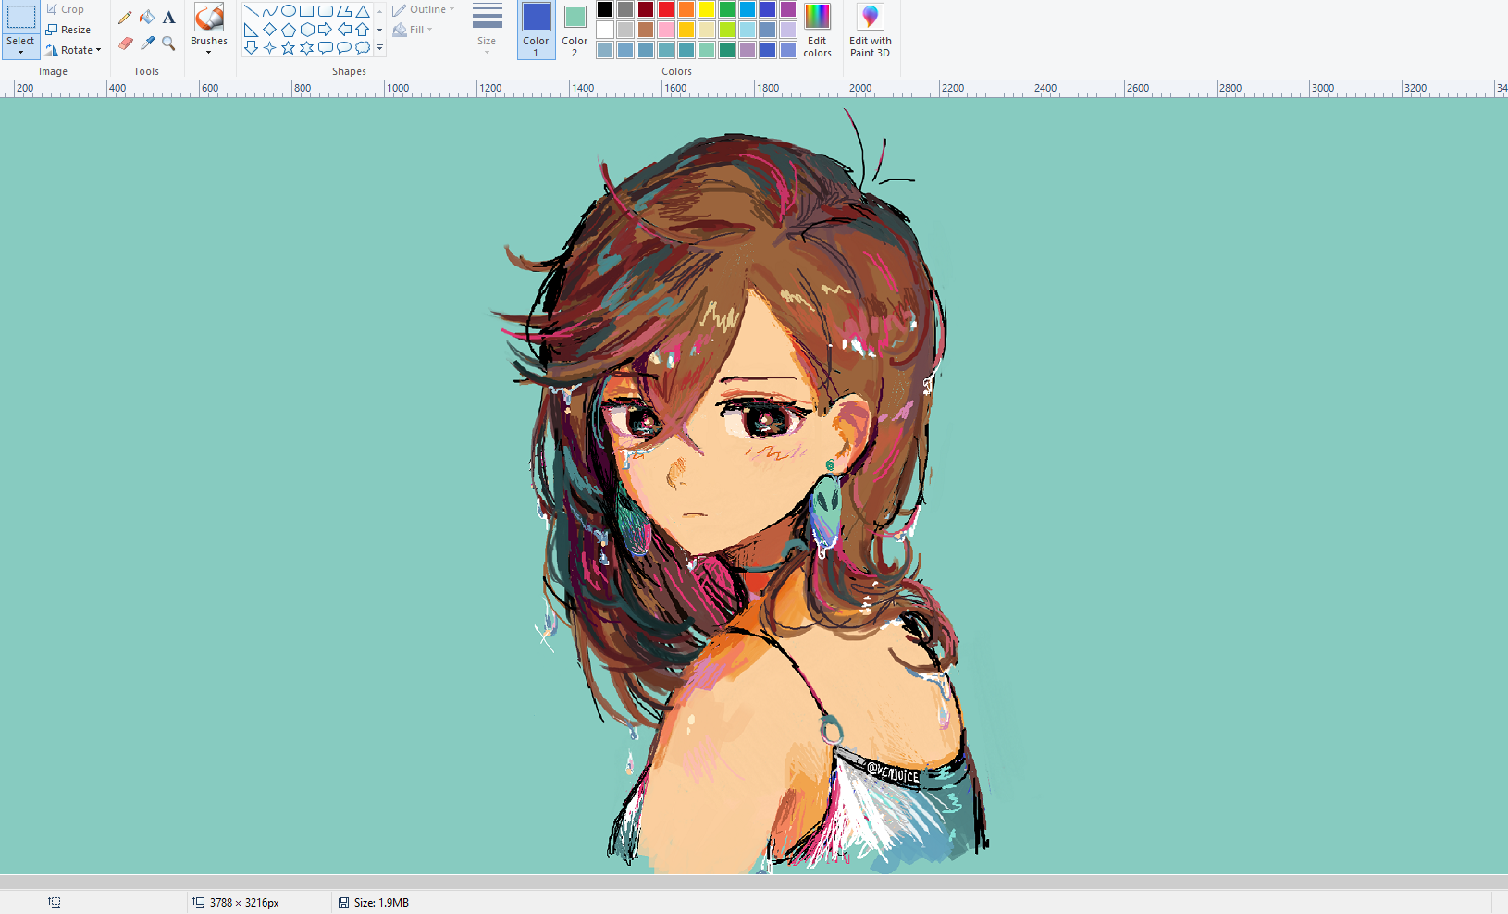The height and width of the screenshot is (914, 1508).
Task: Open the Select dropdown arrow
Action: pyautogui.click(x=20, y=53)
